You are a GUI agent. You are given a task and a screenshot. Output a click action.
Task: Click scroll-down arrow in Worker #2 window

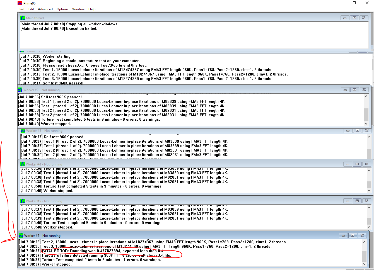click(366, 124)
